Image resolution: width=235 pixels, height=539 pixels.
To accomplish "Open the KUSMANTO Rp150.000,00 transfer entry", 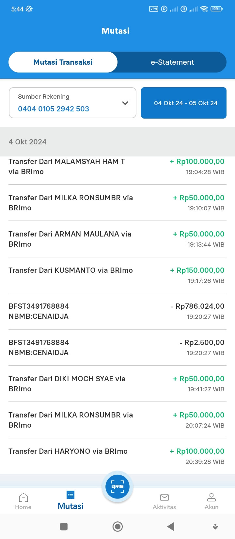I will click(117, 275).
